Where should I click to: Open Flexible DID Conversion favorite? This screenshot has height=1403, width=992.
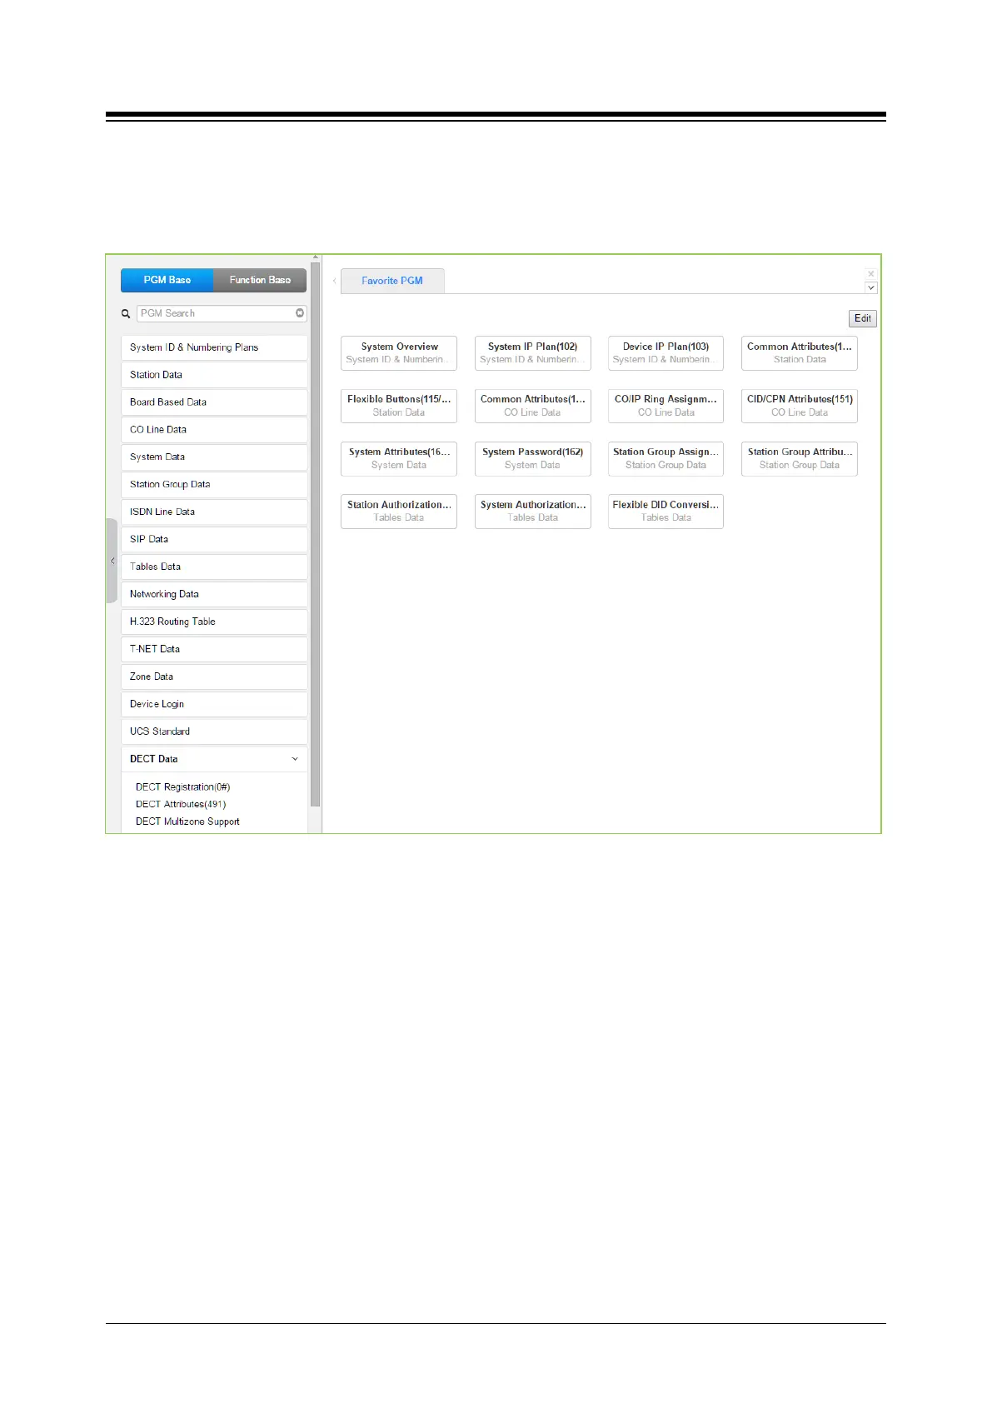point(665,512)
